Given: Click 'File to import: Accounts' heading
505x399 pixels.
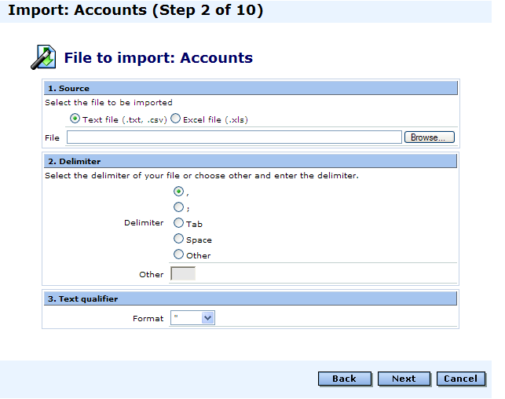Looking at the screenshot, I should 159,58.
